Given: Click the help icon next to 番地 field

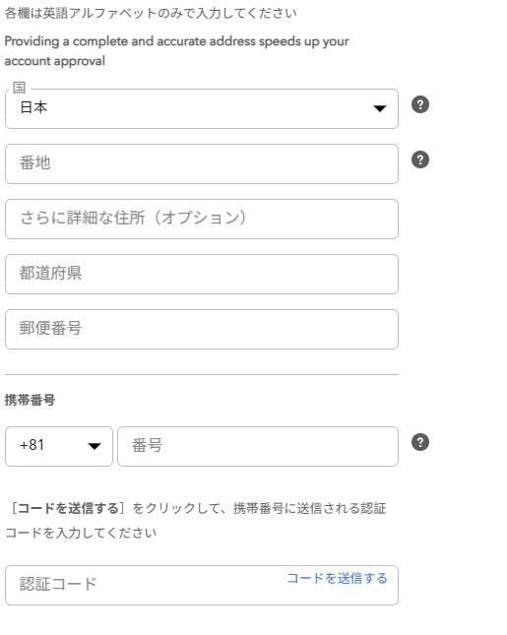Looking at the screenshot, I should click(x=420, y=159).
